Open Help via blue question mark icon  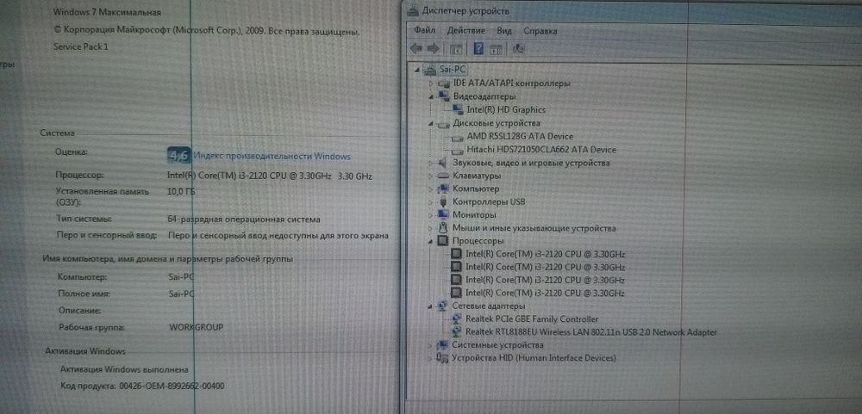(478, 49)
